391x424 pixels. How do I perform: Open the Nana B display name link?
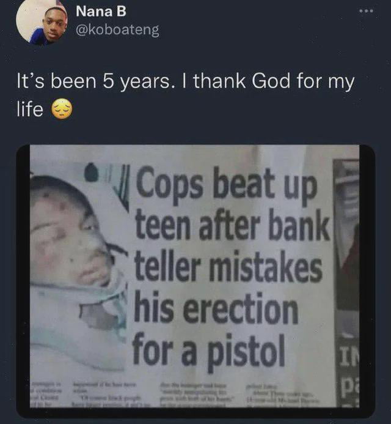(x=101, y=11)
